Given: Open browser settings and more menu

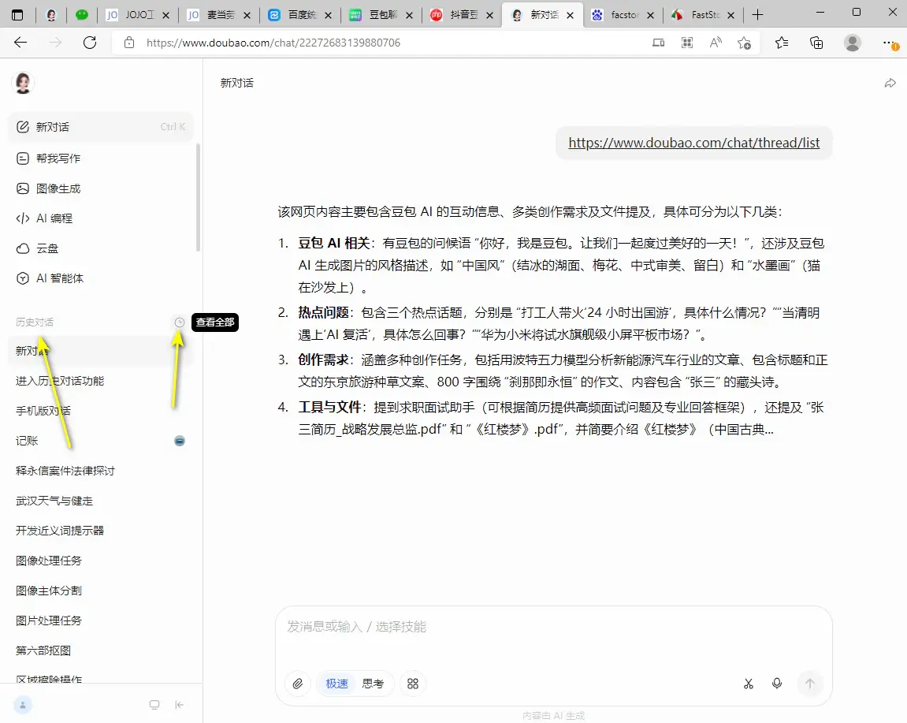Looking at the screenshot, I should [x=889, y=43].
